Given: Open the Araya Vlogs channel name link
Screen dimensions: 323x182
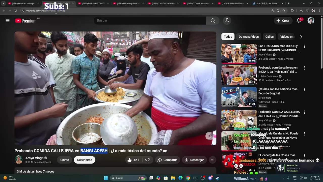Looking at the screenshot, I should pyautogui.click(x=34, y=158).
